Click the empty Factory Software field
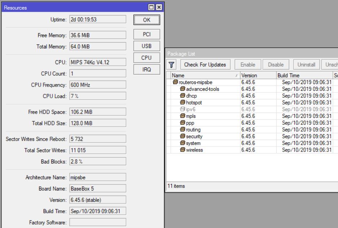This screenshot has width=338, height=228. pos(97,222)
